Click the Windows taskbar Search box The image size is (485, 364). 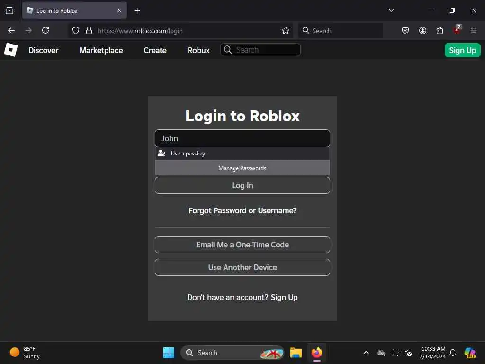232,353
